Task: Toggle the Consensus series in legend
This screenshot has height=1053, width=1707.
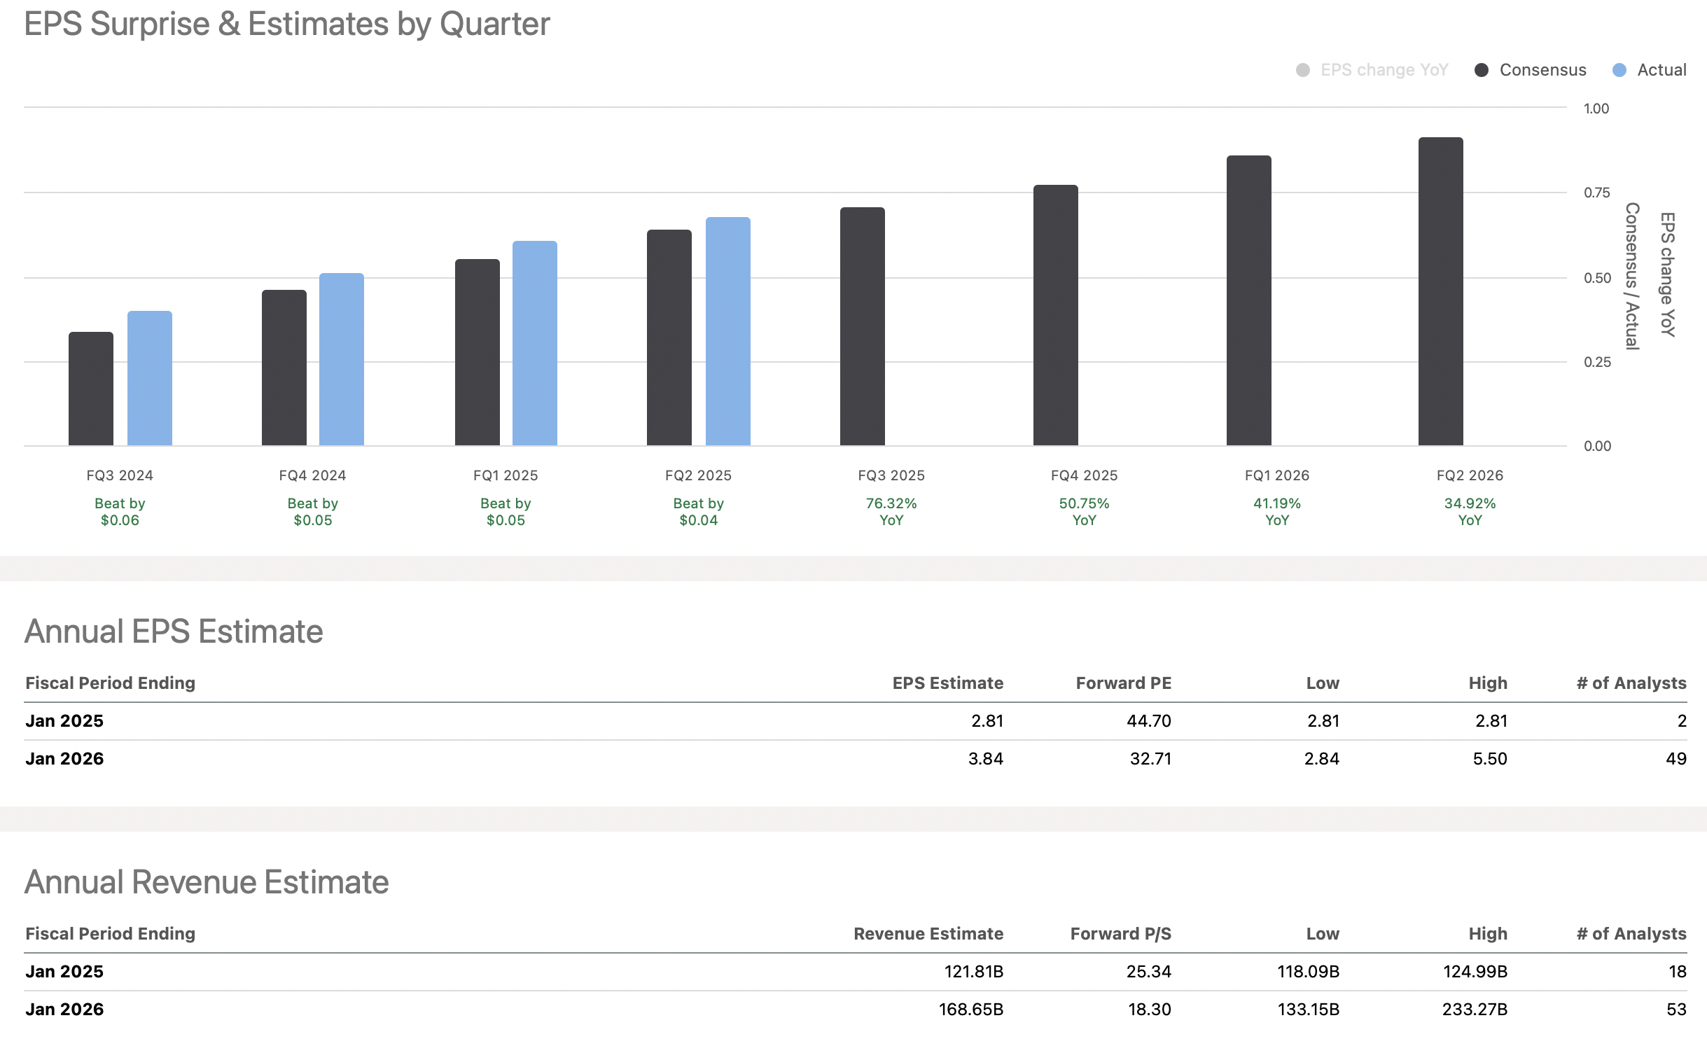Action: [x=1542, y=70]
